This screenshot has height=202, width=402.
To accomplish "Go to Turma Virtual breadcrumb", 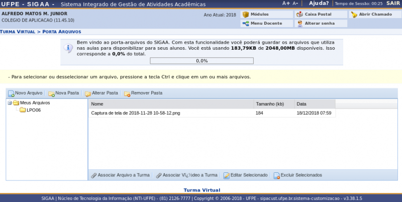I will (x=18, y=32).
